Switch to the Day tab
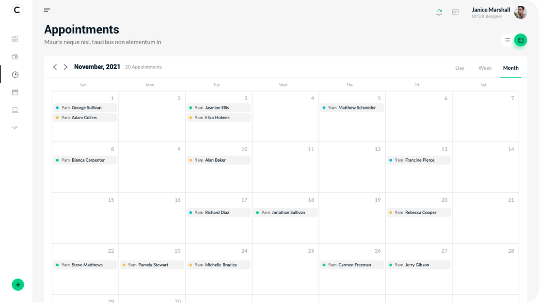This screenshot has height=303, width=539. pyautogui.click(x=460, y=68)
